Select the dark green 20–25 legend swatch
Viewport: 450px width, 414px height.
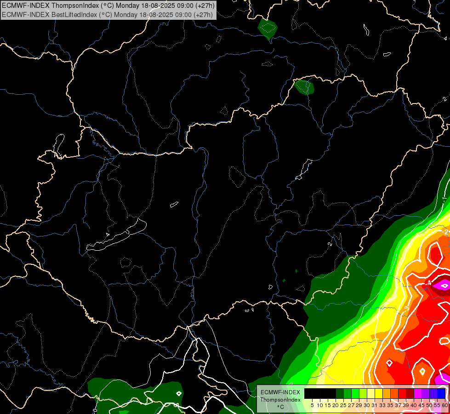(340, 394)
